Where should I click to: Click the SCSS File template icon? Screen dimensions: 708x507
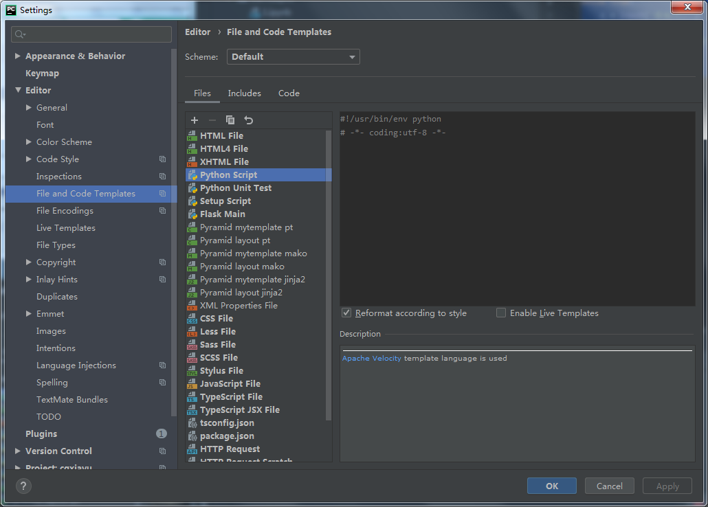192,357
